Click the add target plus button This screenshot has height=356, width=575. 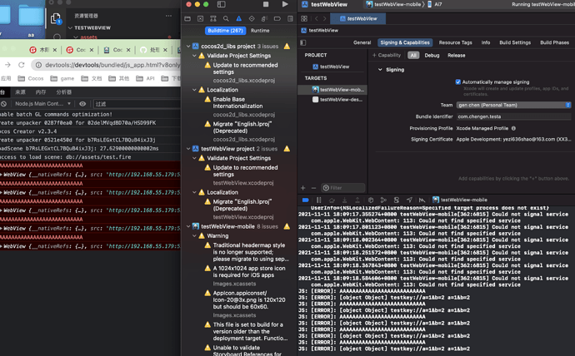tap(303, 188)
